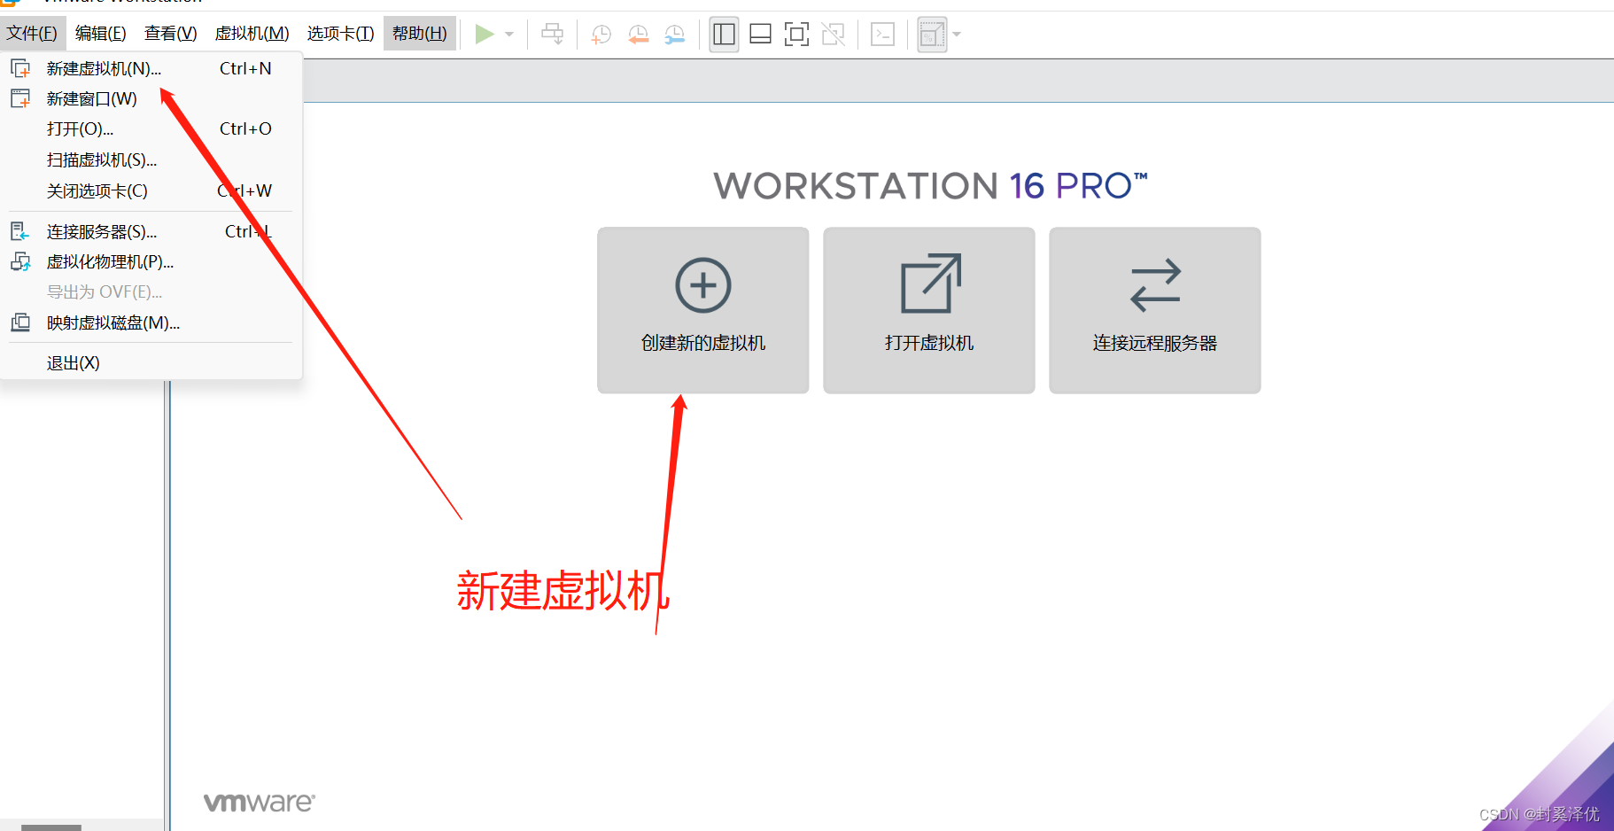Toggle the thumbnail bar view icon
1614x831 pixels.
pos(760,35)
